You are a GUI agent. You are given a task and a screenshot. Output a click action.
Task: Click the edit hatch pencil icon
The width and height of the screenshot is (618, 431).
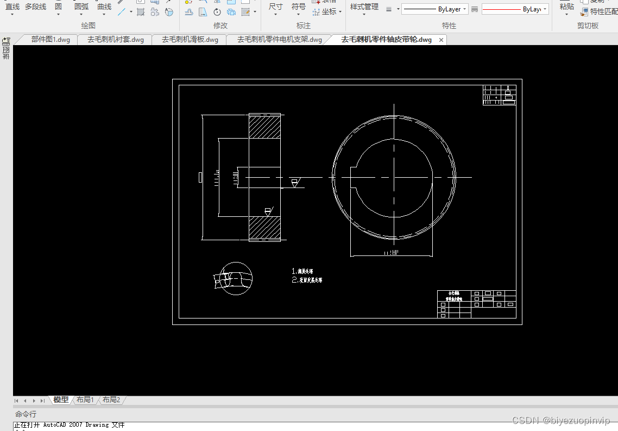(x=245, y=12)
